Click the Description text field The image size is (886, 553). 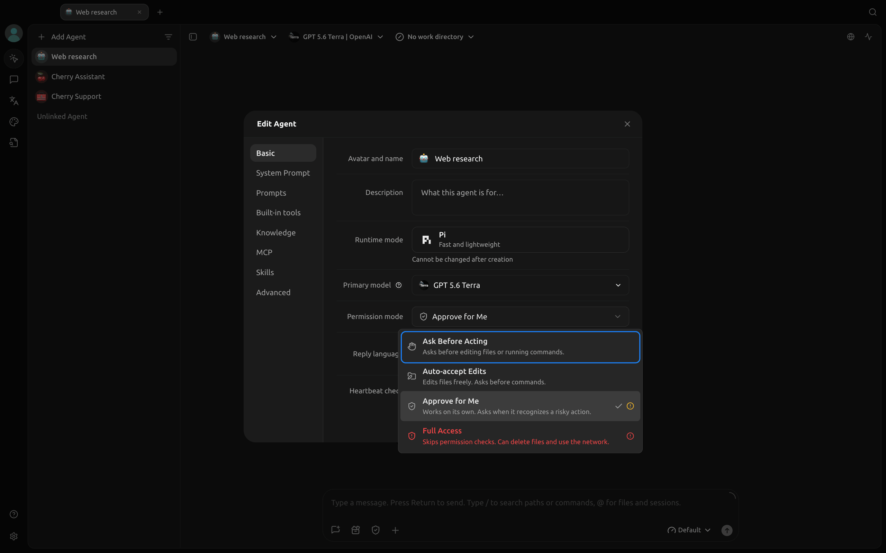coord(520,197)
